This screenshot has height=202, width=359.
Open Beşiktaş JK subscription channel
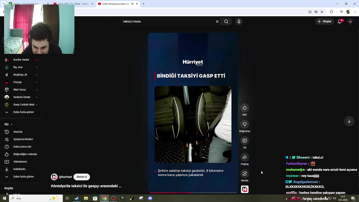(22, 75)
